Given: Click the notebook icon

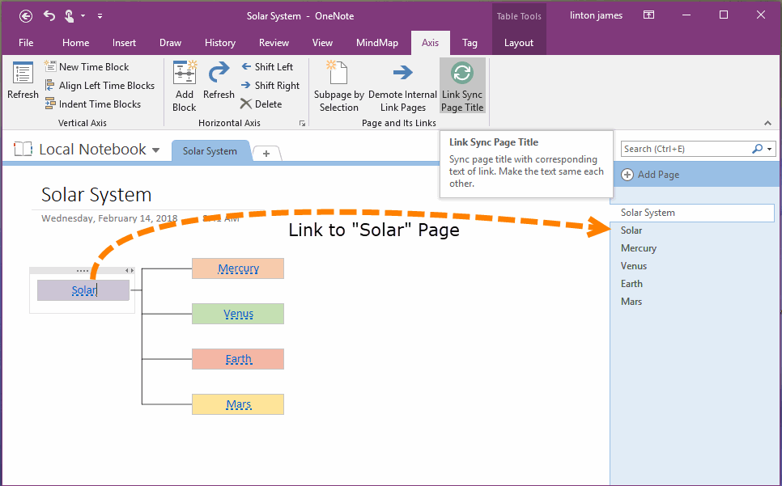Looking at the screenshot, I should 23,149.
